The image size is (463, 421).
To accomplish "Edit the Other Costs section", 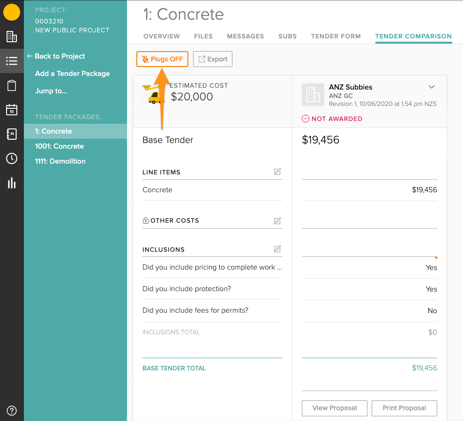I will pos(277,221).
